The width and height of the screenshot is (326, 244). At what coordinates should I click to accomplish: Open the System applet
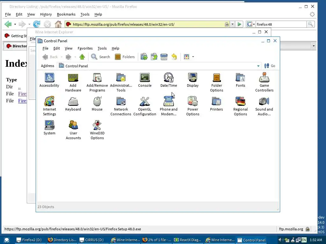coord(49,128)
